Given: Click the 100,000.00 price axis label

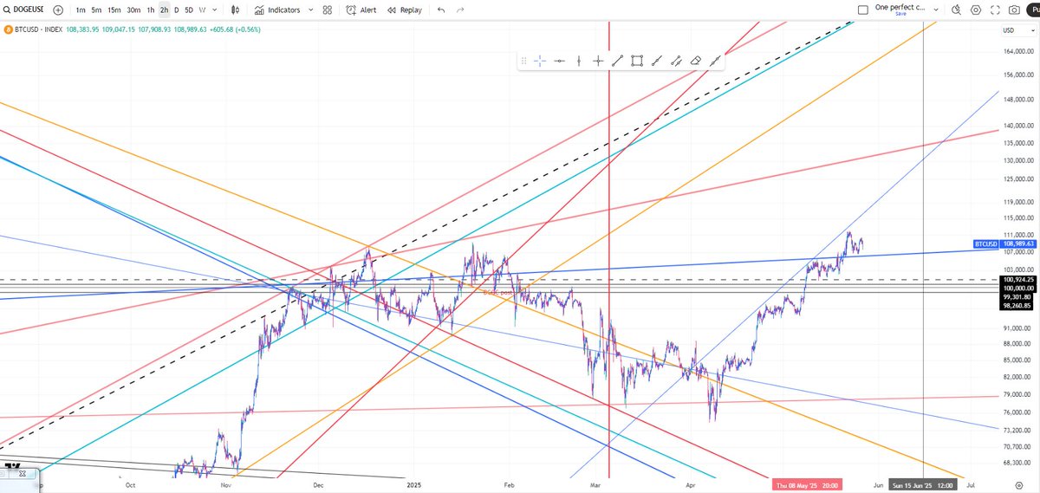Looking at the screenshot, I should 1019,288.
